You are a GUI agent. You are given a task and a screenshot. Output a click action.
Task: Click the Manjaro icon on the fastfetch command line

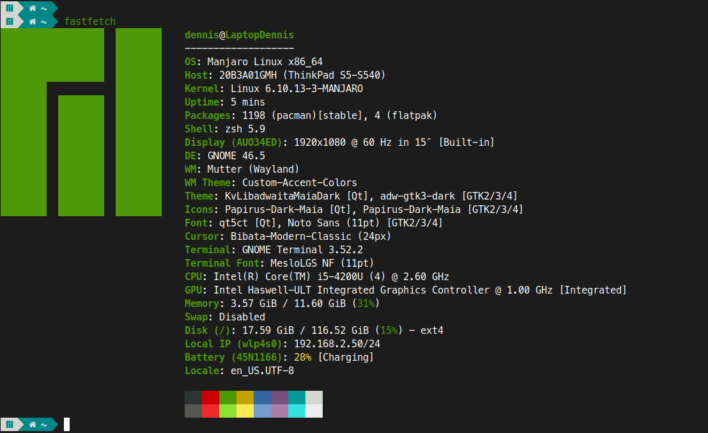(x=10, y=22)
